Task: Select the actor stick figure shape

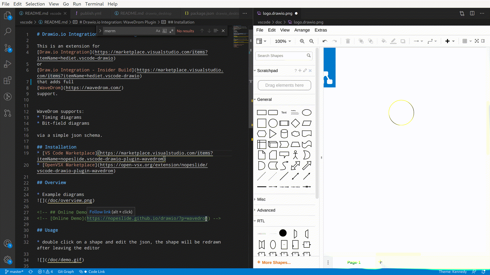Action: tap(295, 155)
